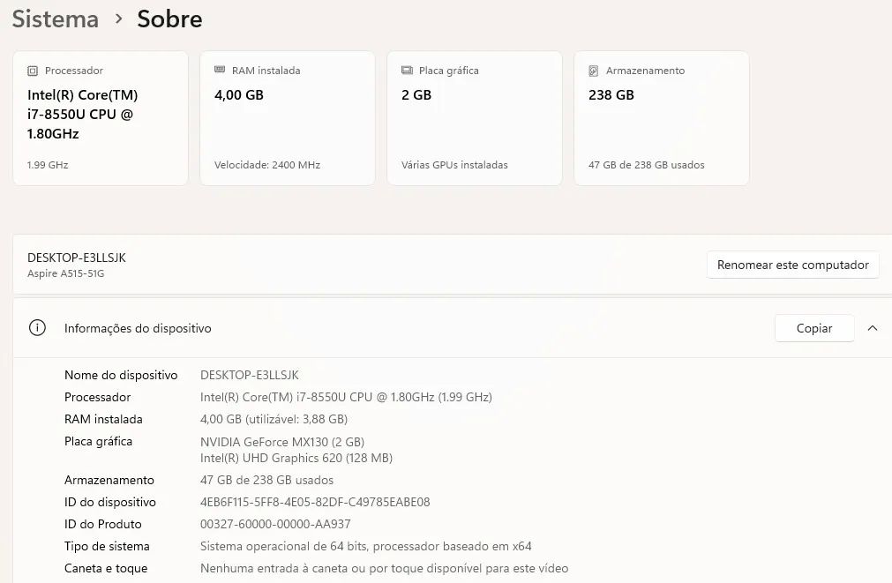Viewport: 892px width, 583px height.
Task: Open the Placa gráfica 2 GB card
Action: (x=475, y=118)
